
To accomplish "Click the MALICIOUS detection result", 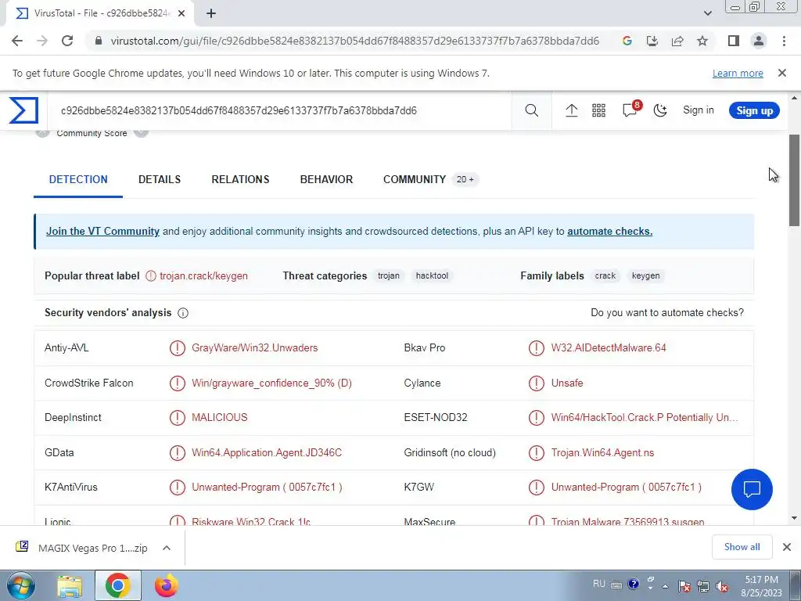I will point(219,417).
